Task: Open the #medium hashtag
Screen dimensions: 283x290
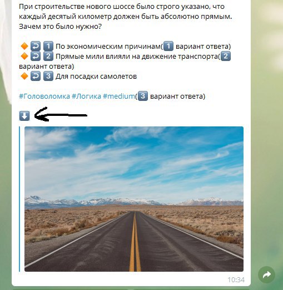Action: click(x=118, y=96)
